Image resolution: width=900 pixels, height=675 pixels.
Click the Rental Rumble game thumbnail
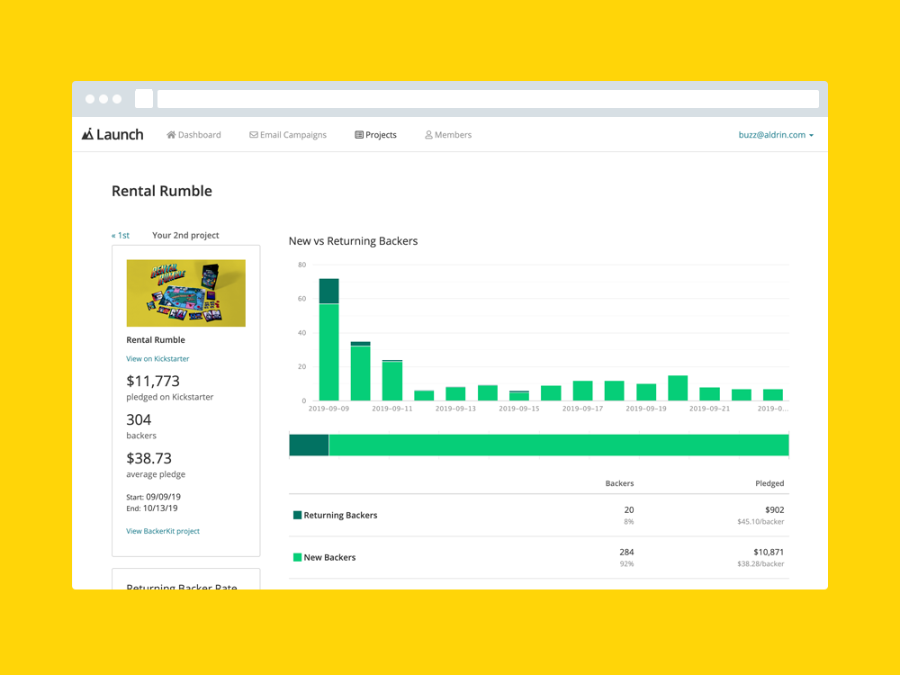[186, 293]
